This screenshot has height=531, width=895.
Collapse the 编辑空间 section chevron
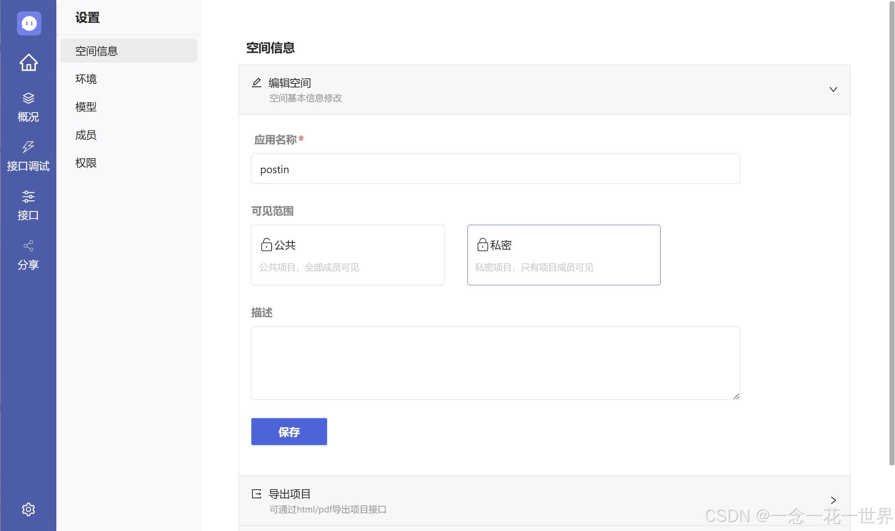[x=833, y=90]
